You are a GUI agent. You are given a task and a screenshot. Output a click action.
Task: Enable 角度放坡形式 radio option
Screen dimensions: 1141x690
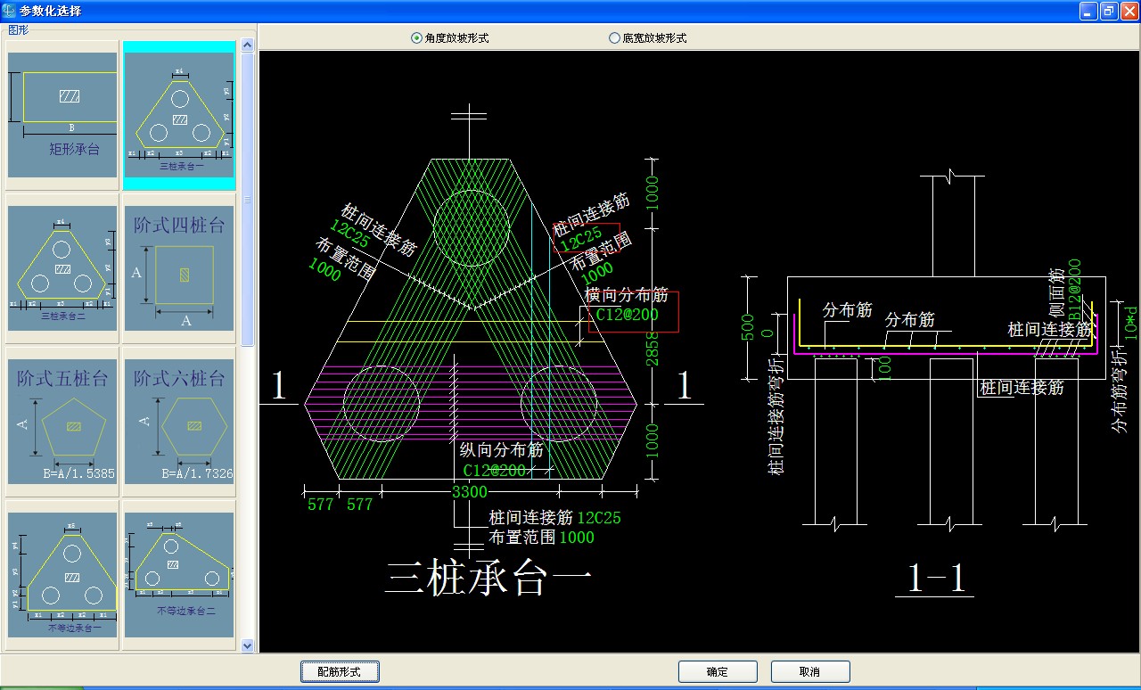tap(450, 38)
